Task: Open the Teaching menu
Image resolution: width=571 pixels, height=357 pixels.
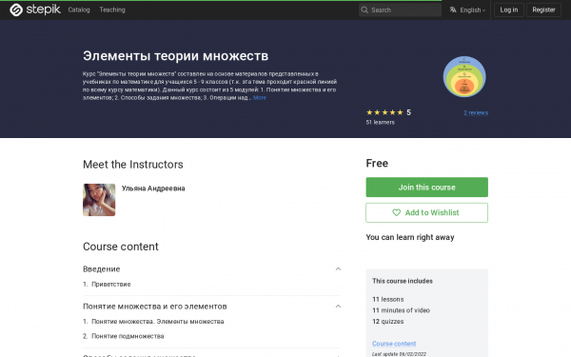Action: coord(112,10)
